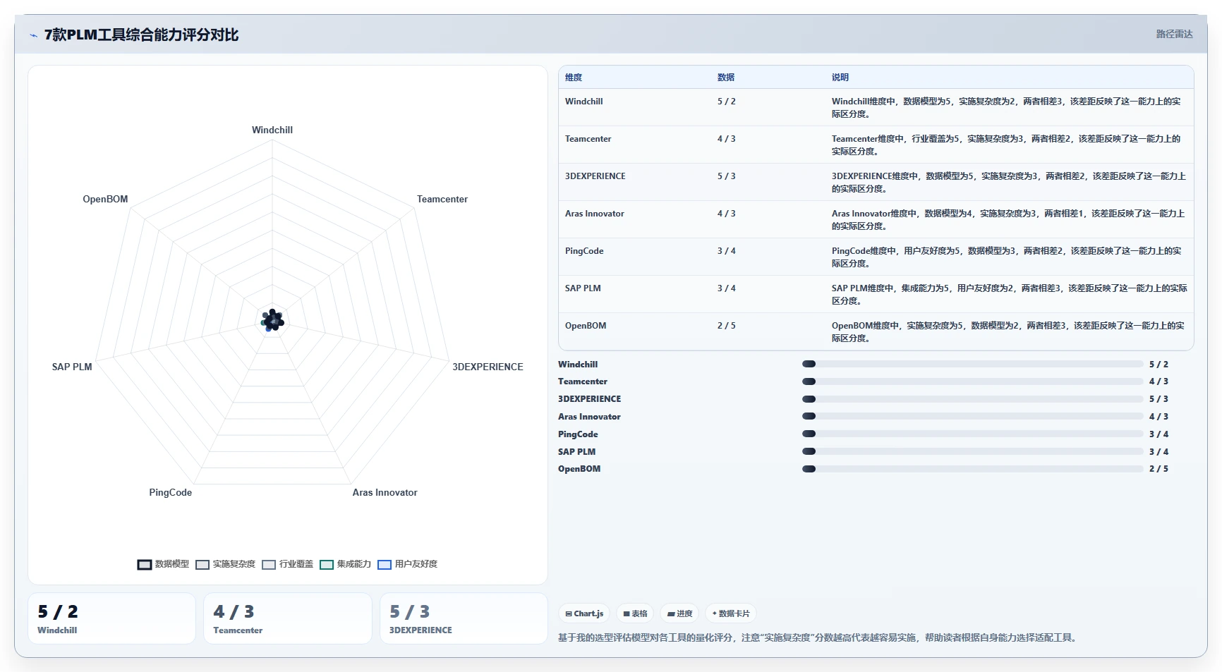Click the small icon before the dashboard title
1222x672 pixels.
(33, 35)
